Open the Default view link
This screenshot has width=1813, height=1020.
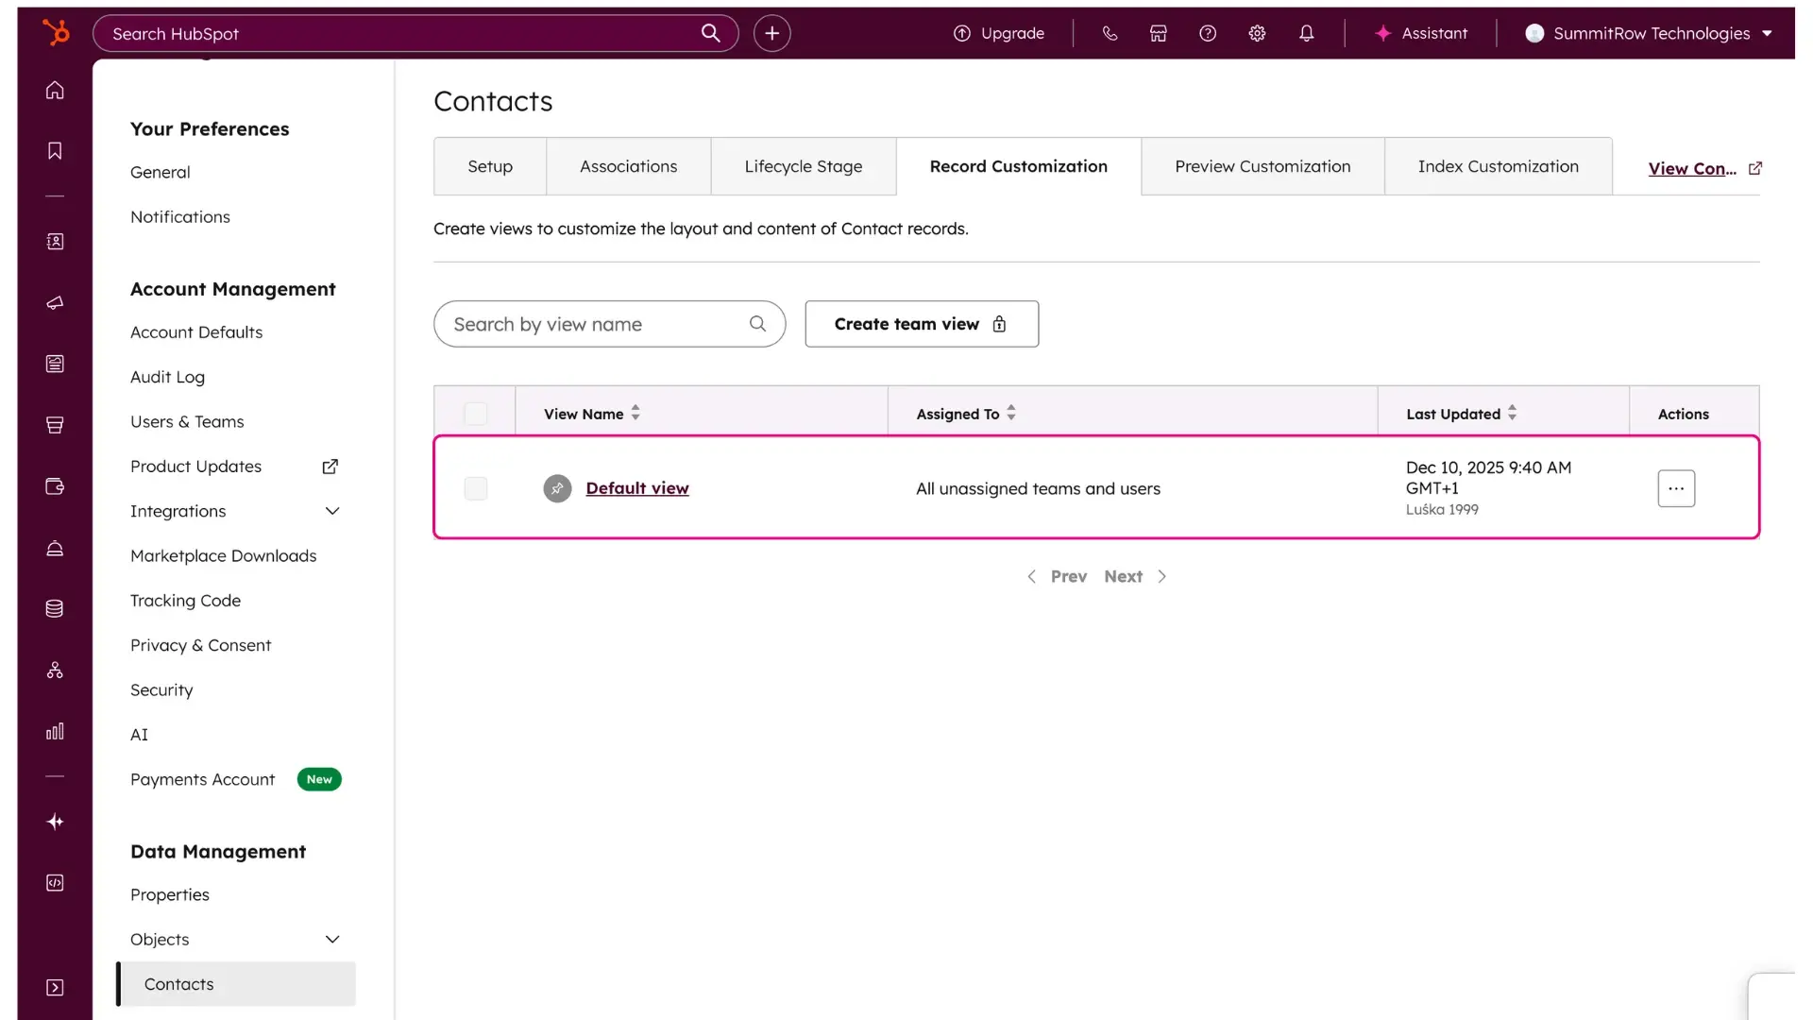[637, 488]
